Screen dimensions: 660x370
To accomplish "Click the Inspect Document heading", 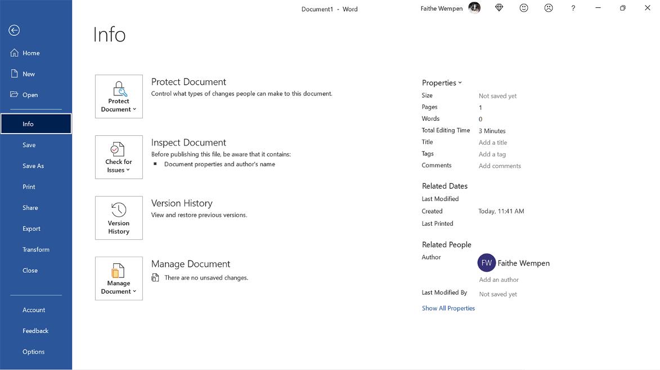I will click(188, 143).
